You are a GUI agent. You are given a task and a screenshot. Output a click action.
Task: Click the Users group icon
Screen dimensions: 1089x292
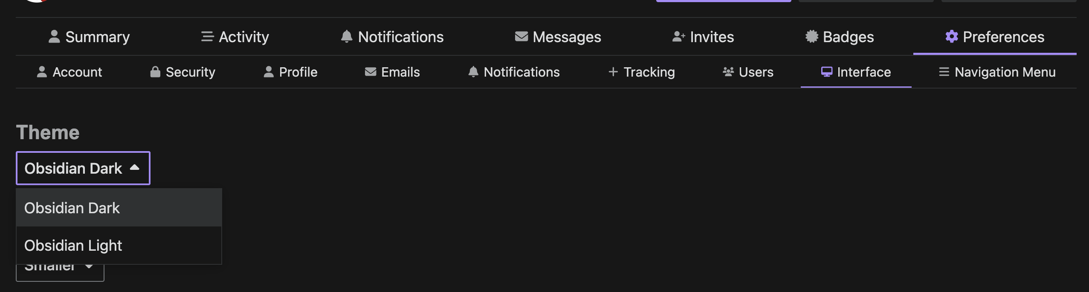728,72
